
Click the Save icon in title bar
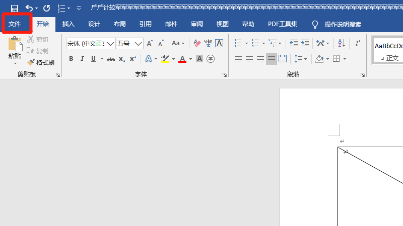(x=15, y=8)
